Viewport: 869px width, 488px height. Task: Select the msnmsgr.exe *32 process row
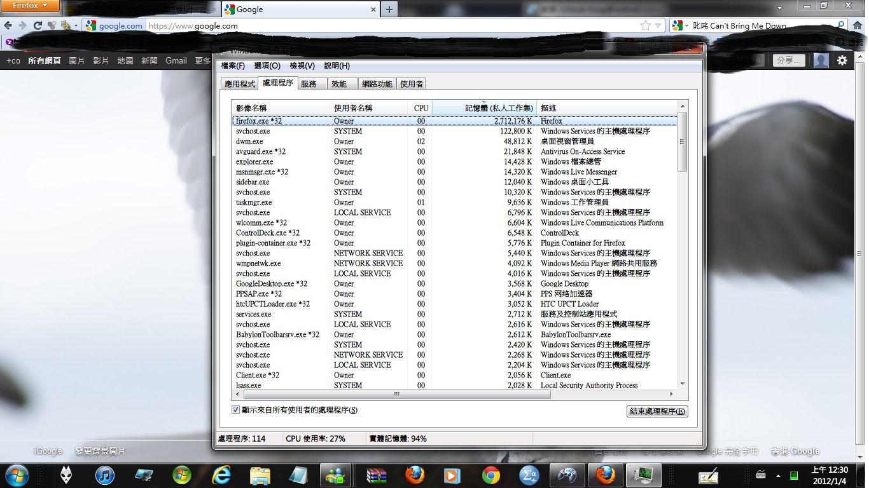pyautogui.click(x=454, y=172)
